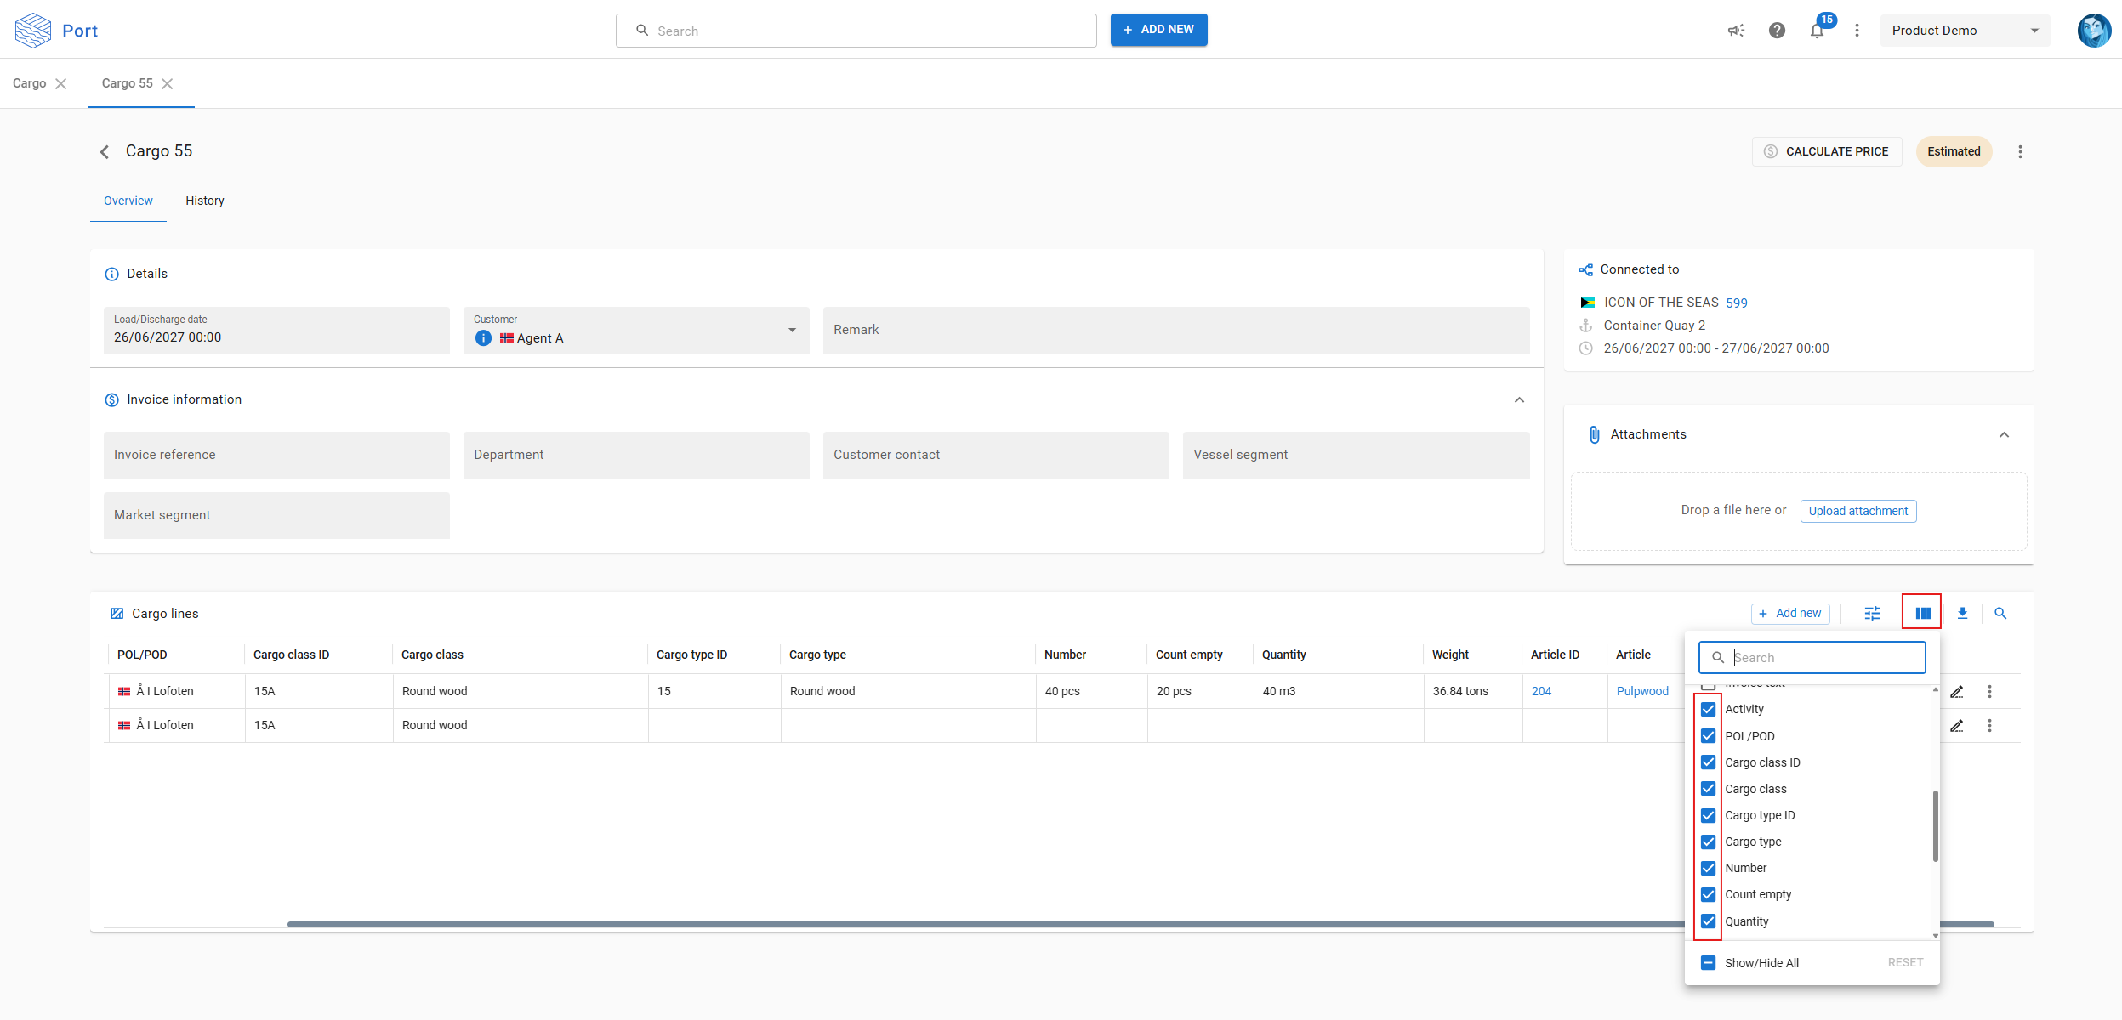Click the download export icon

[1962, 613]
